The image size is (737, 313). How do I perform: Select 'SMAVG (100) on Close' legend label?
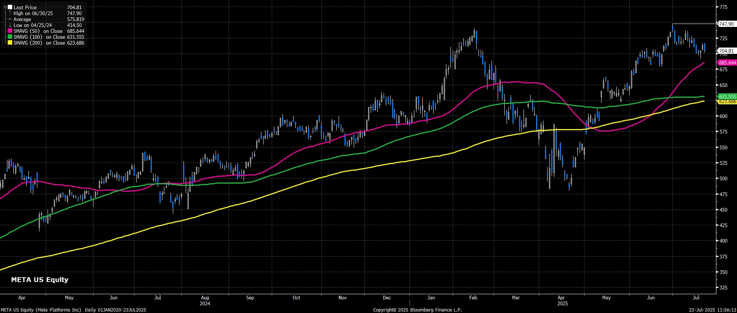click(x=39, y=37)
